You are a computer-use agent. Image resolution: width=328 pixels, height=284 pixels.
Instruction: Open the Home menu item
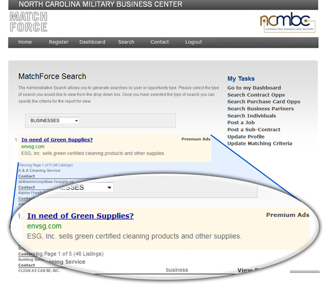[25, 42]
